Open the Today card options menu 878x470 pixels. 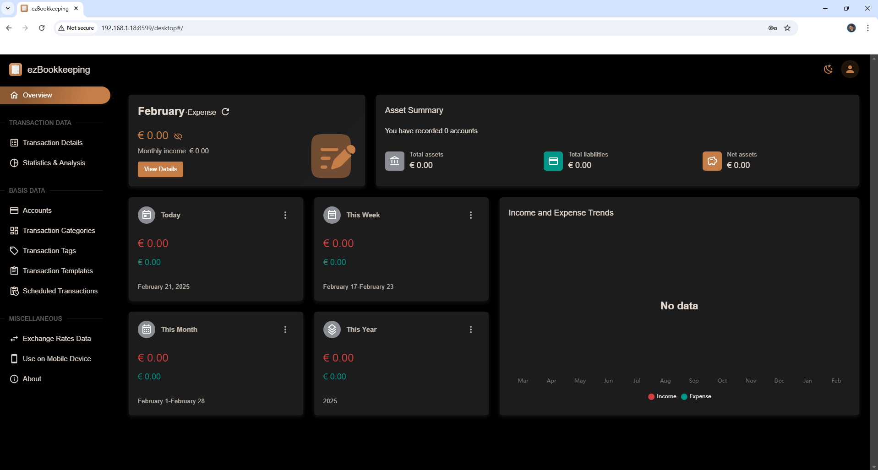[285, 215]
